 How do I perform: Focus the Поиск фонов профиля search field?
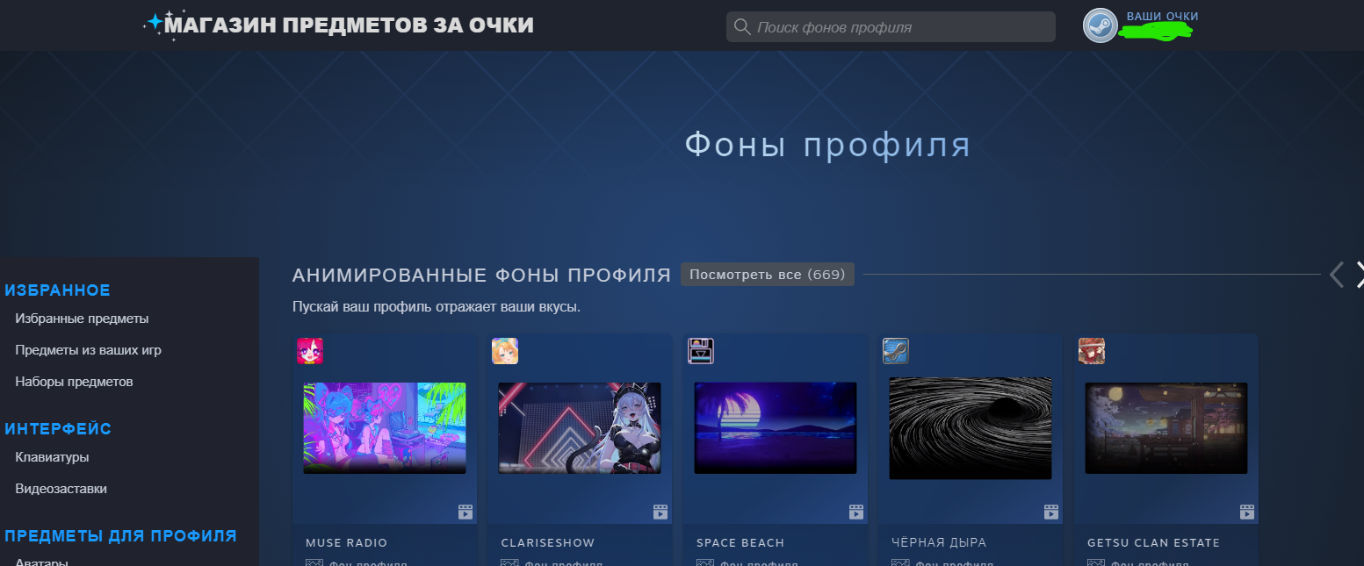click(x=891, y=26)
